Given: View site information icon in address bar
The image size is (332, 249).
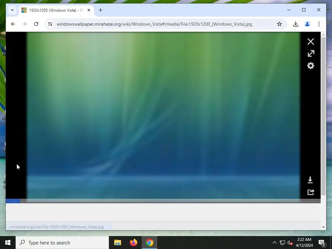Looking at the screenshot, I should click(50, 24).
